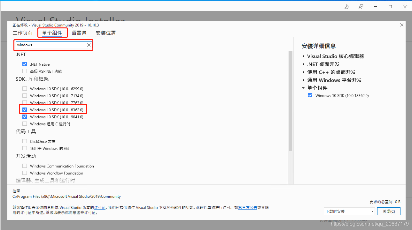The image size is (412, 230).
Task: Open the 安装位置 tab
Action: click(x=106, y=33)
